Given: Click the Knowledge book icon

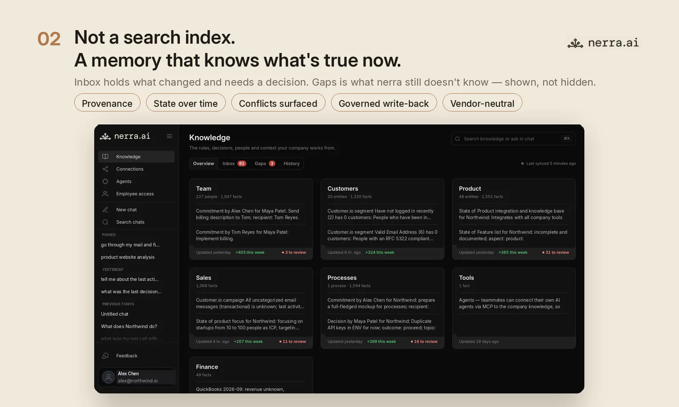Looking at the screenshot, I should tap(105, 156).
